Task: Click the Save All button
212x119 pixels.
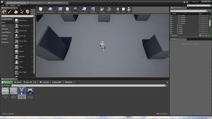Action: [x=28, y=82]
